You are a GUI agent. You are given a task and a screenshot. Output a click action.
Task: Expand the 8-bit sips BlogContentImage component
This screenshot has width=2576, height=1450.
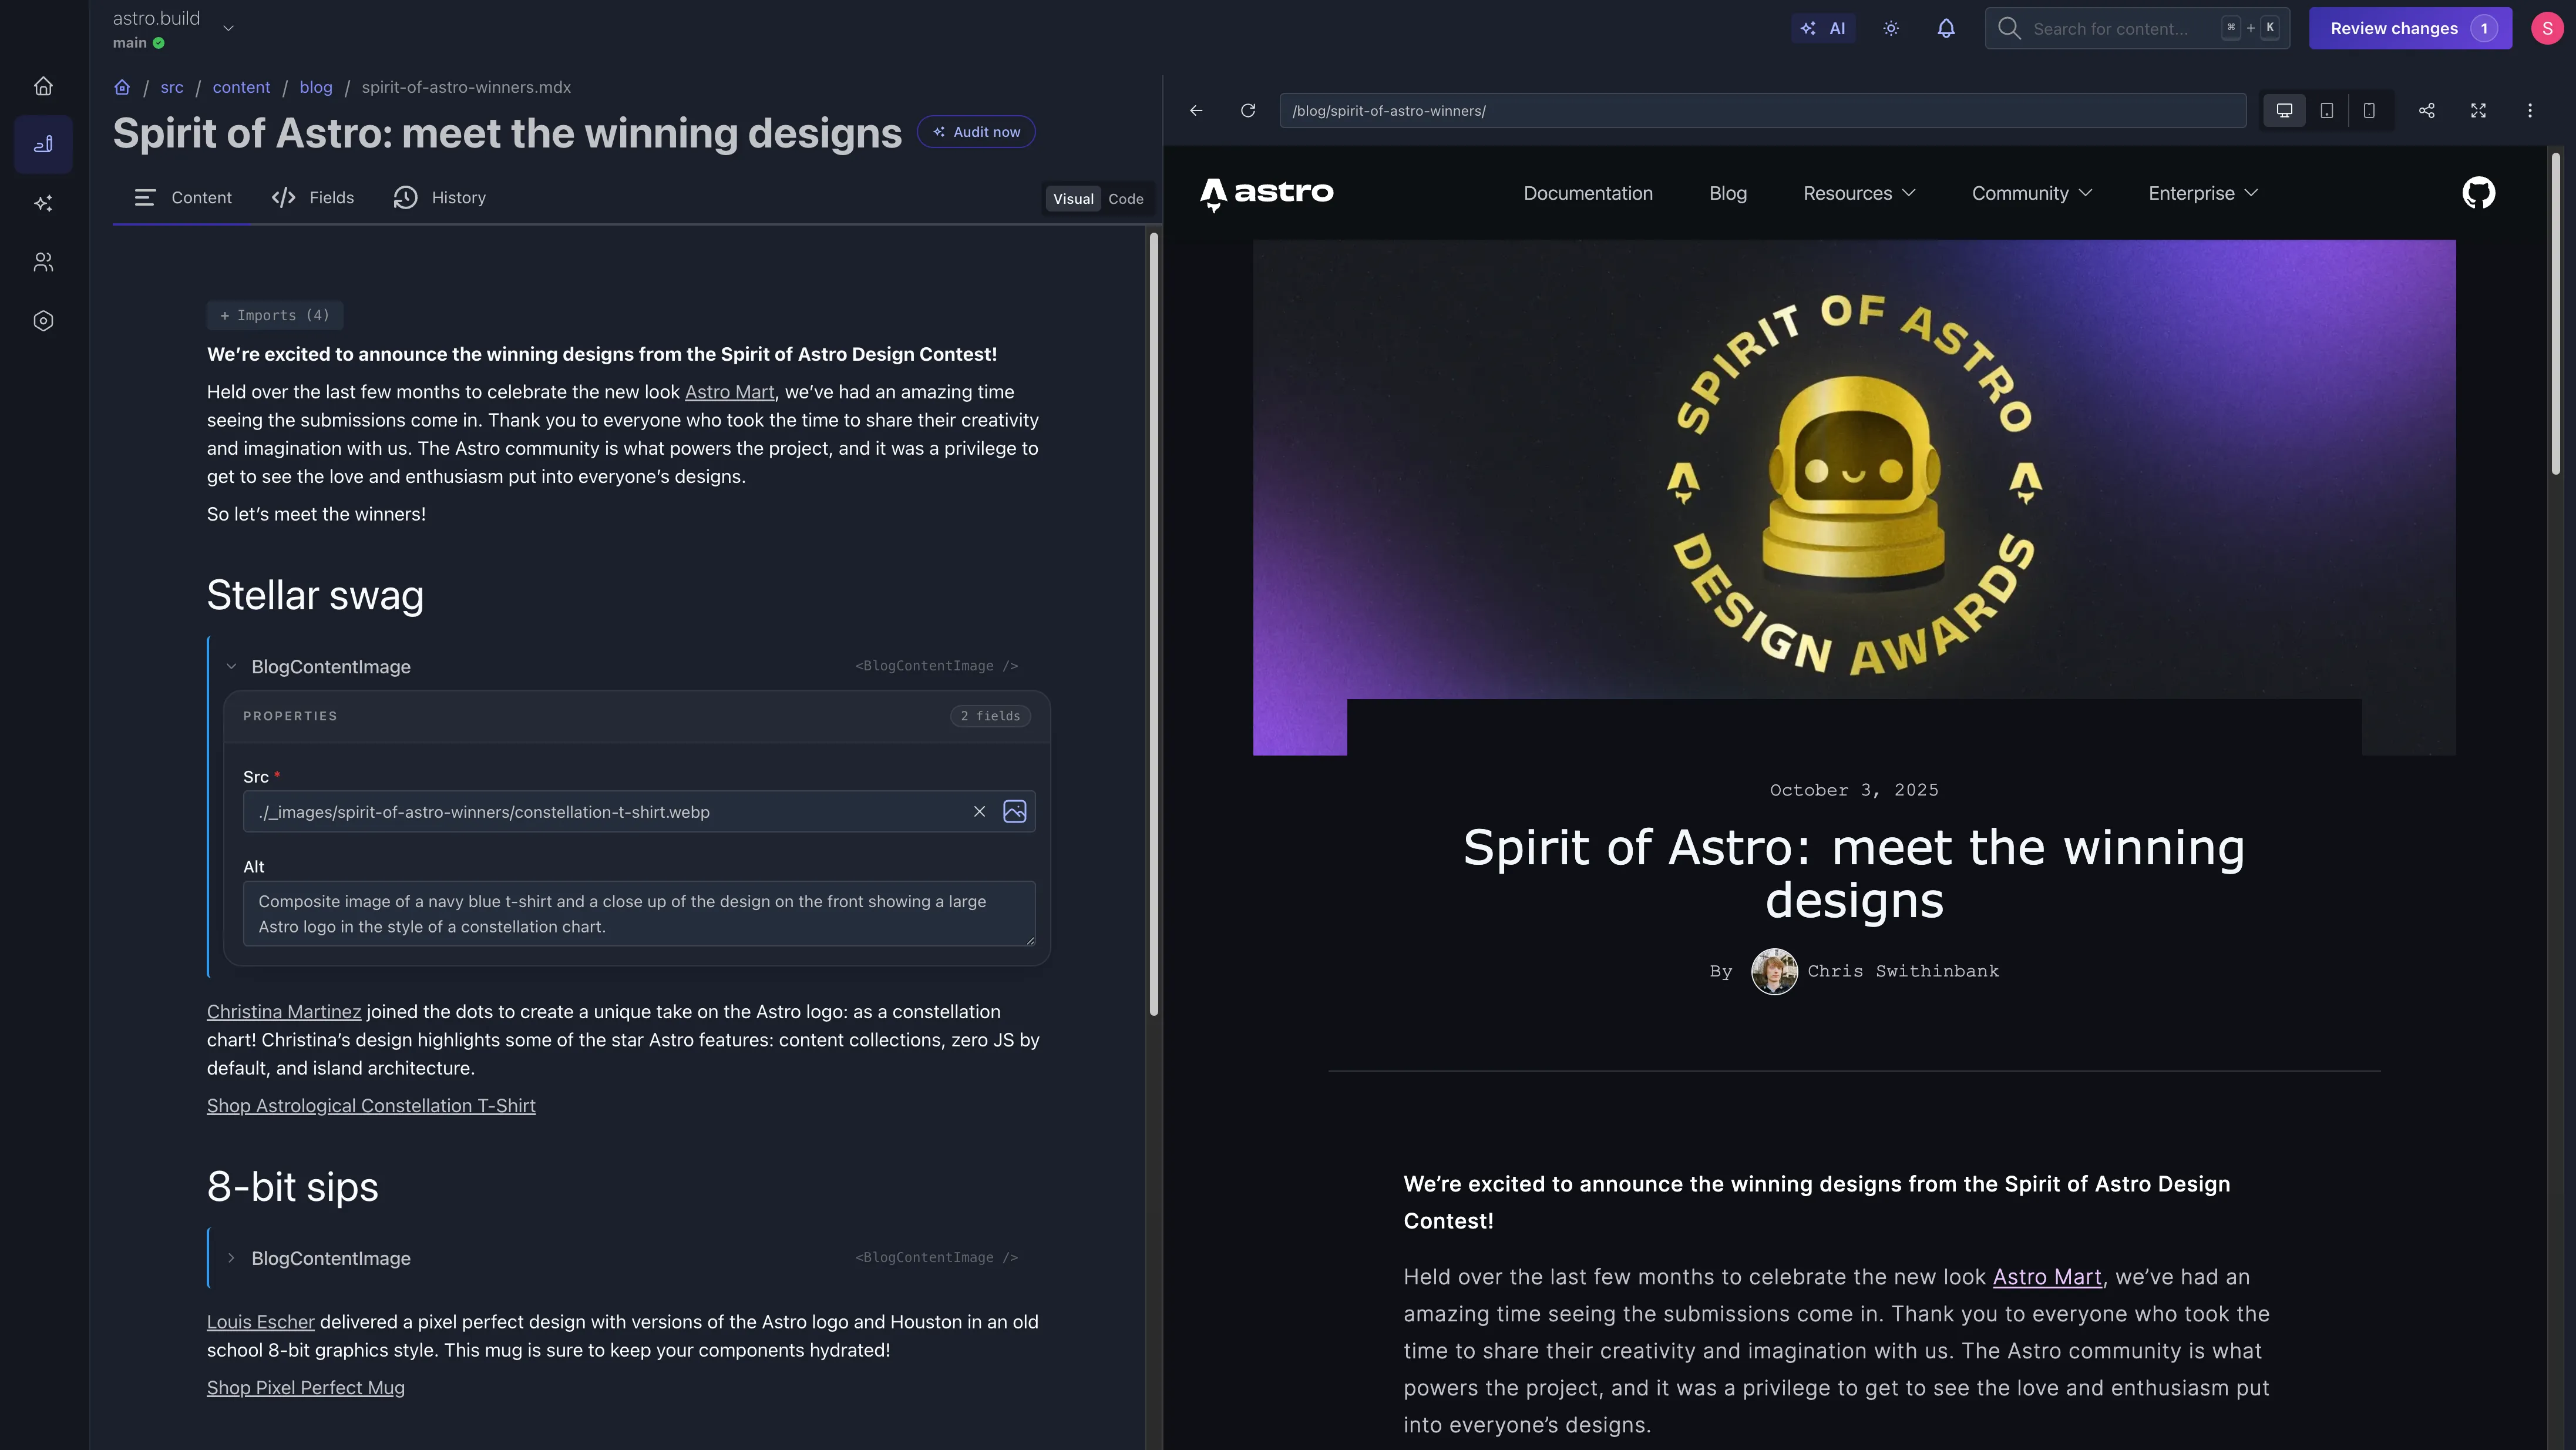point(231,1258)
